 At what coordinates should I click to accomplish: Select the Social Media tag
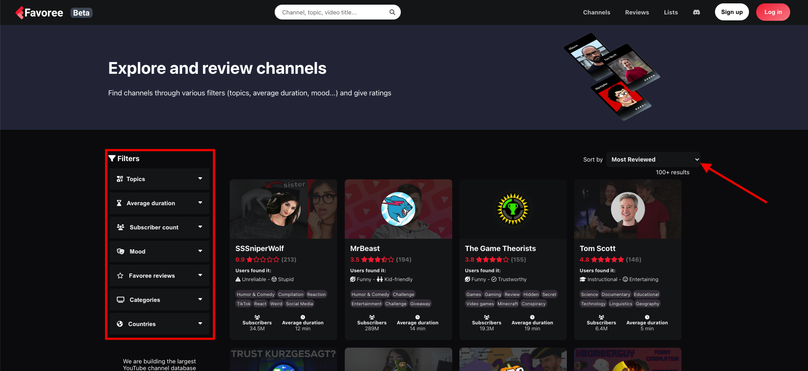(x=299, y=304)
